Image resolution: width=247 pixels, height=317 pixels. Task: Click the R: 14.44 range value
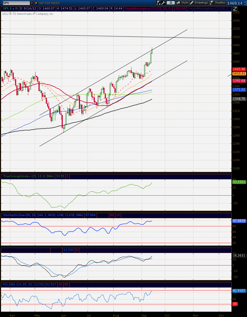click(x=116, y=8)
